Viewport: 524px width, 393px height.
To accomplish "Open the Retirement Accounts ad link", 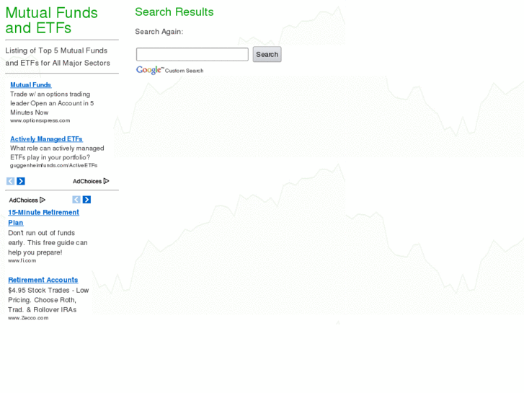I will (43, 280).
